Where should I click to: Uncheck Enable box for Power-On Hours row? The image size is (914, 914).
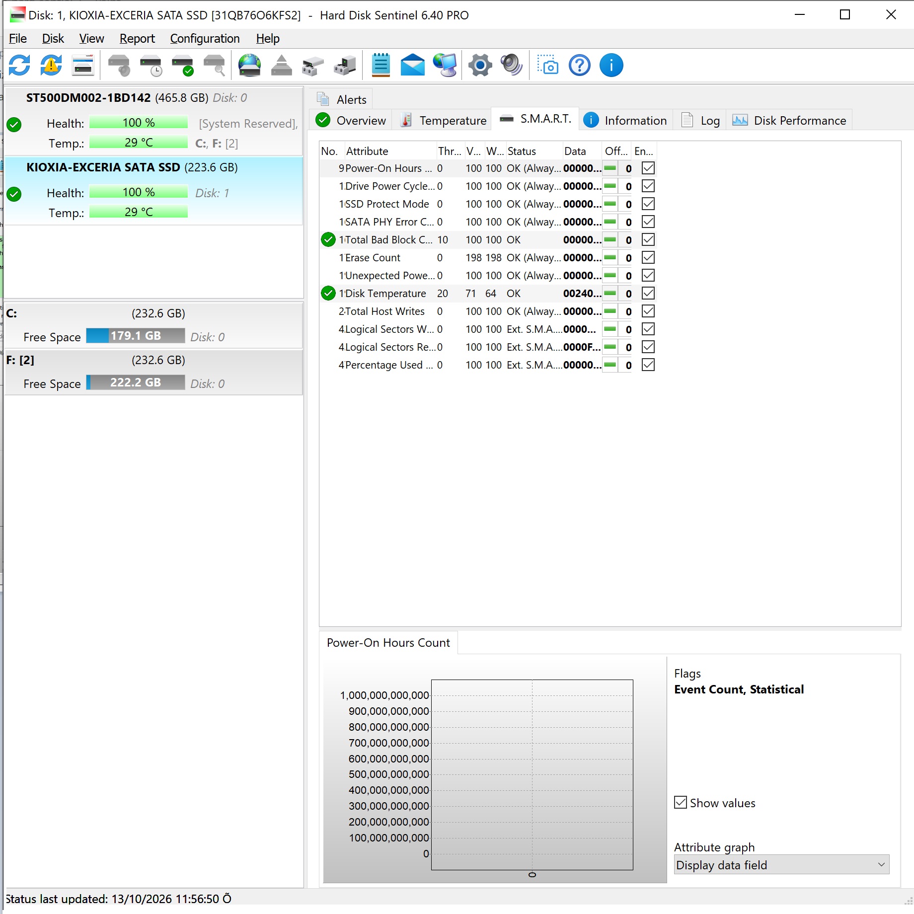coord(648,168)
